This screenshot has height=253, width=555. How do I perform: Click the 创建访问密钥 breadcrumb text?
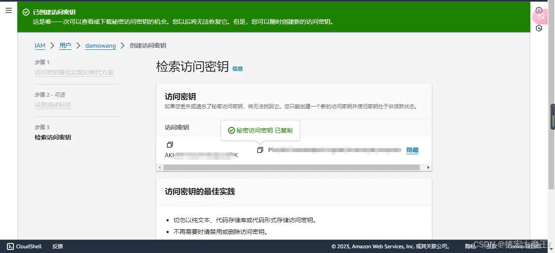point(148,45)
